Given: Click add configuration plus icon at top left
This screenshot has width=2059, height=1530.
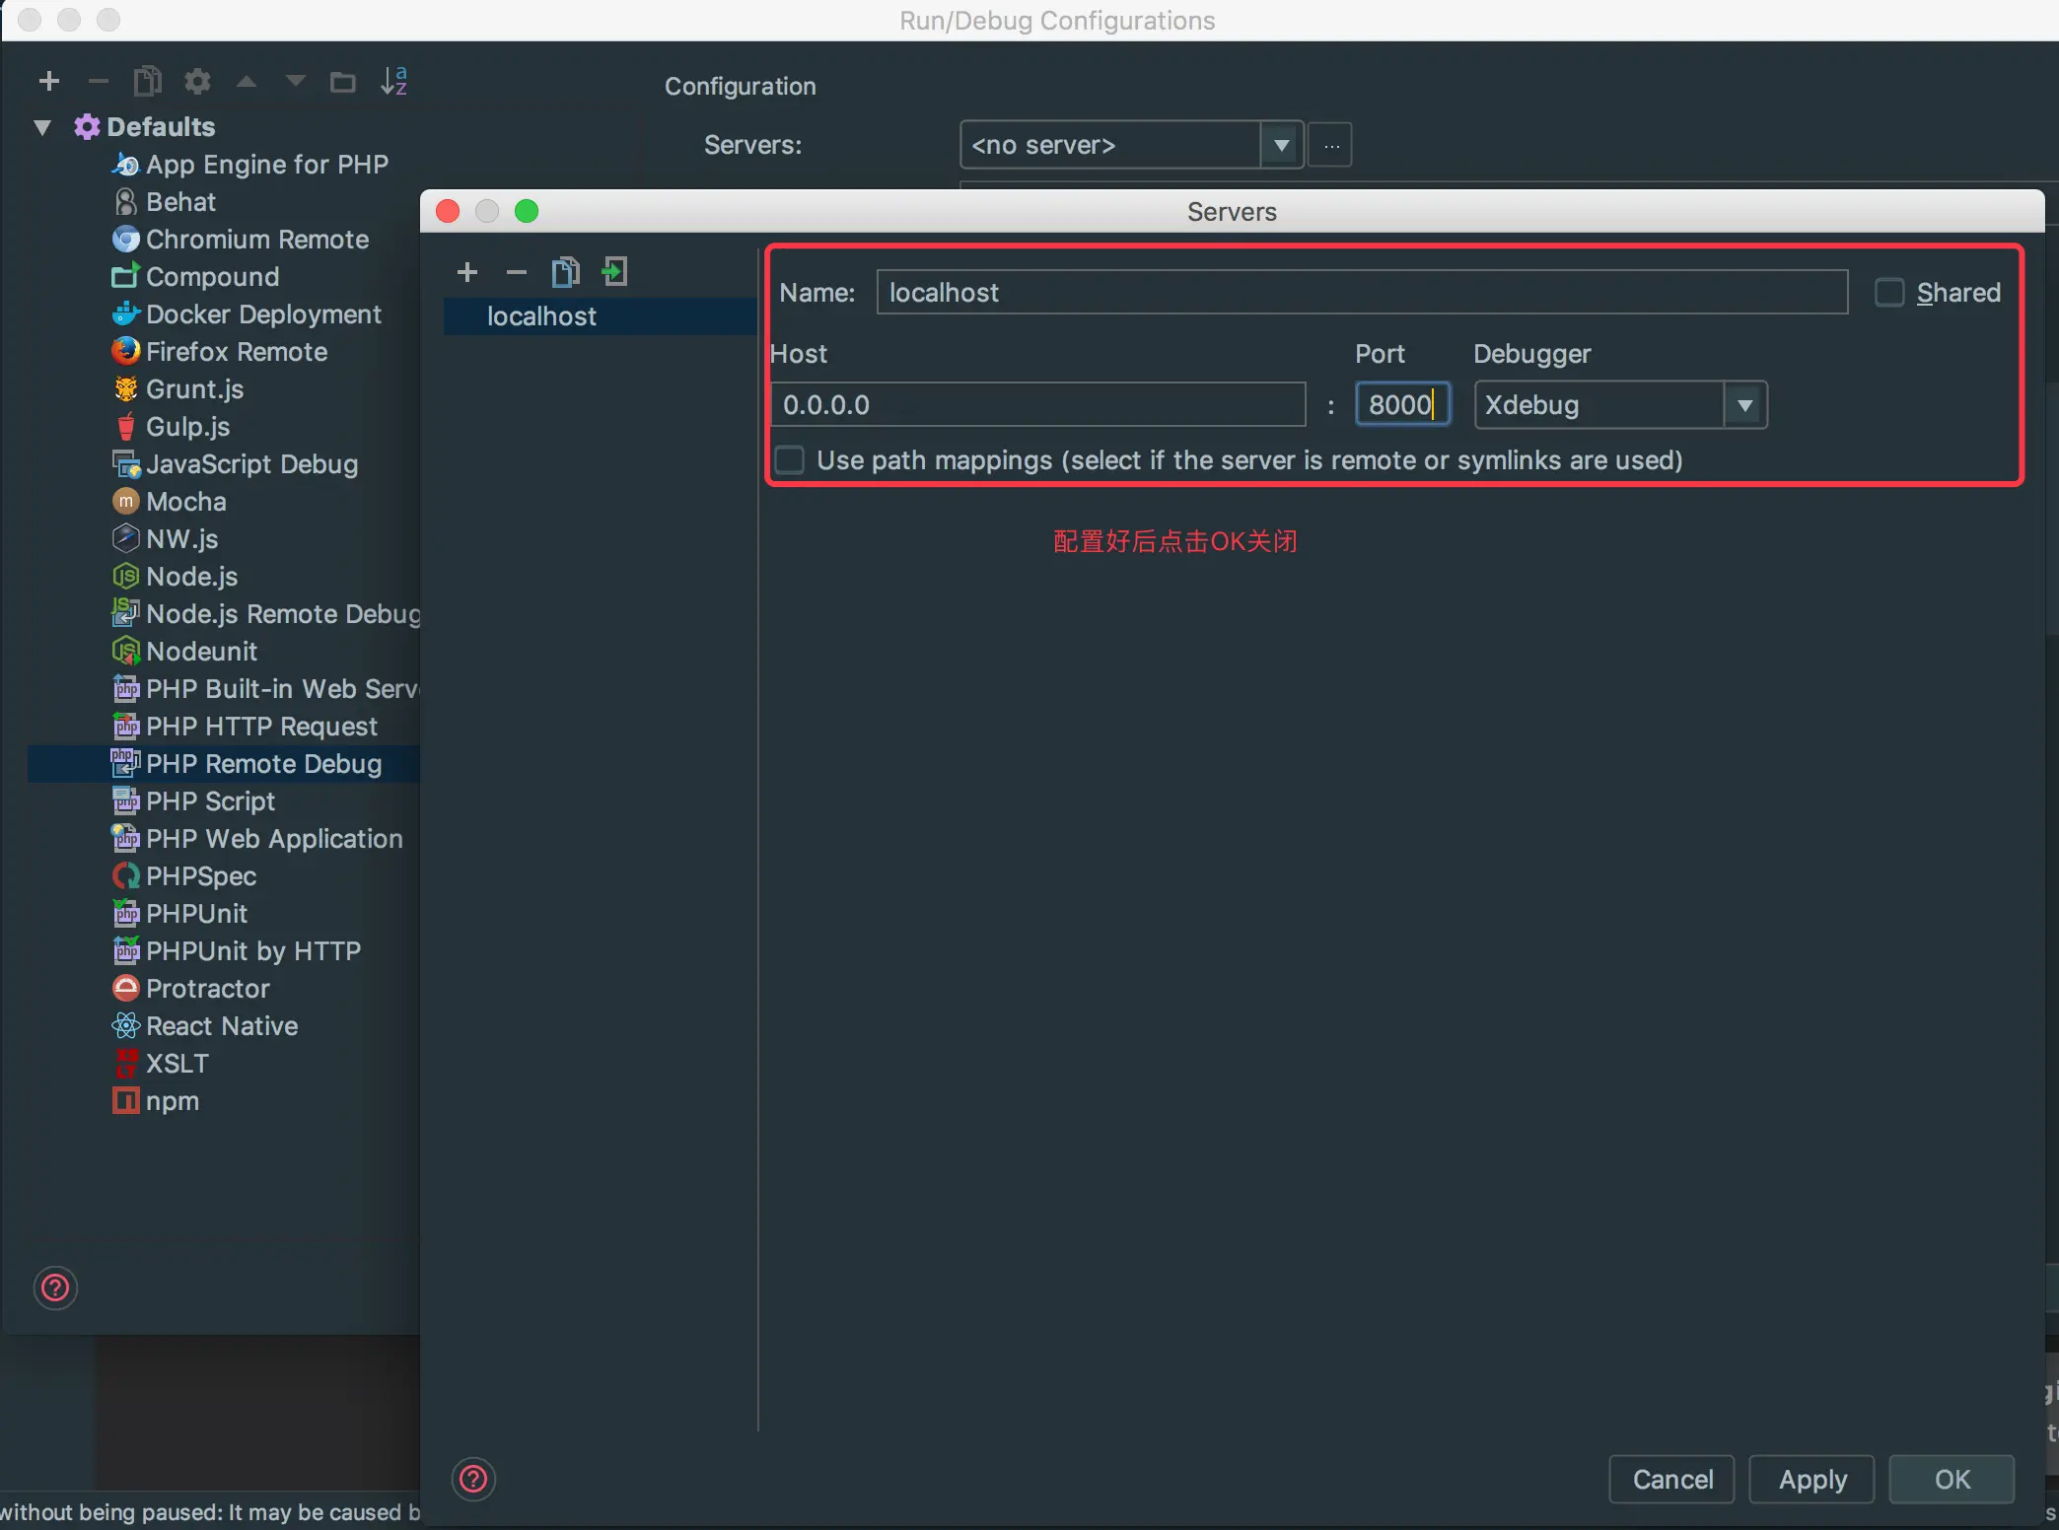Looking at the screenshot, I should 49,81.
